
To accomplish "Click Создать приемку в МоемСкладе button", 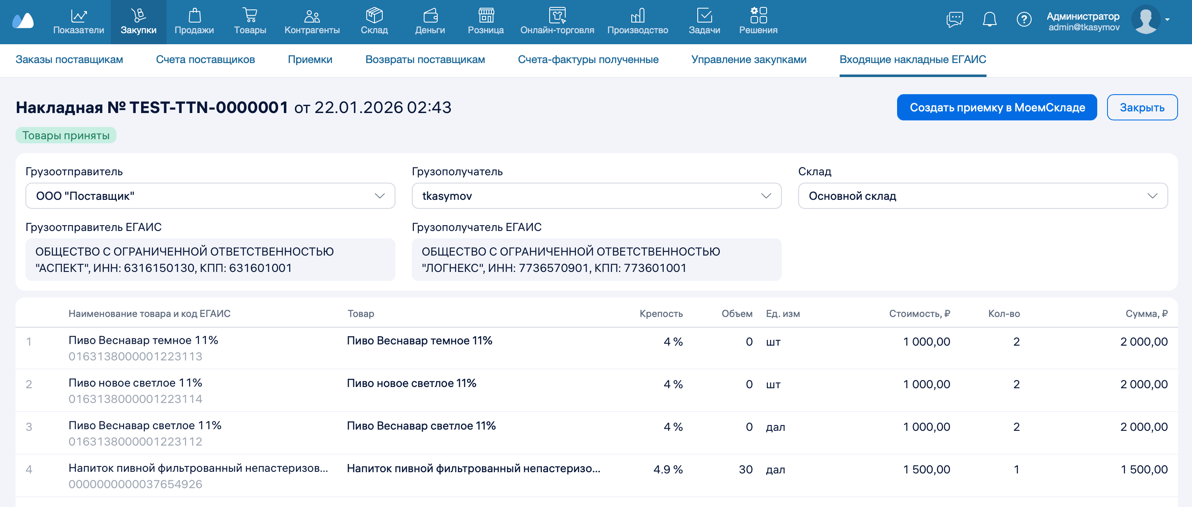I will (997, 107).
